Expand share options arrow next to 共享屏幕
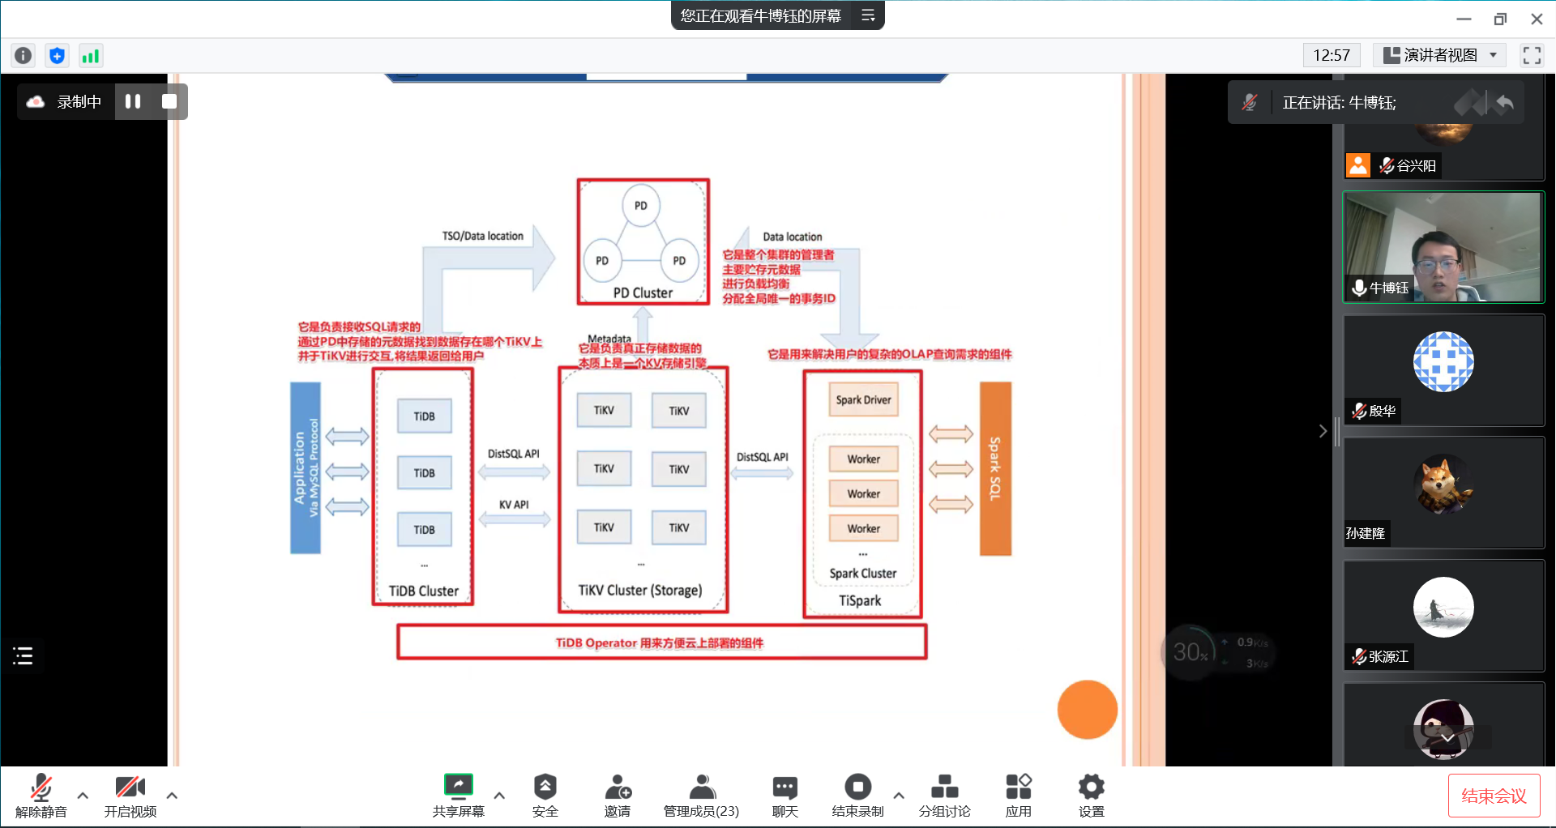This screenshot has height=828, width=1556. tap(499, 796)
